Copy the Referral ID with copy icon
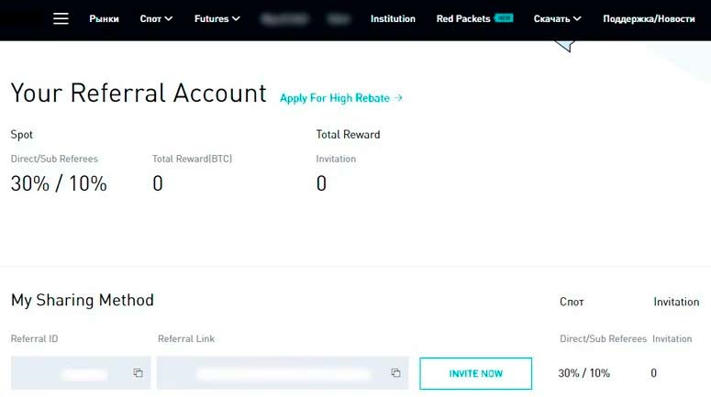The image size is (711, 397). pyautogui.click(x=138, y=373)
